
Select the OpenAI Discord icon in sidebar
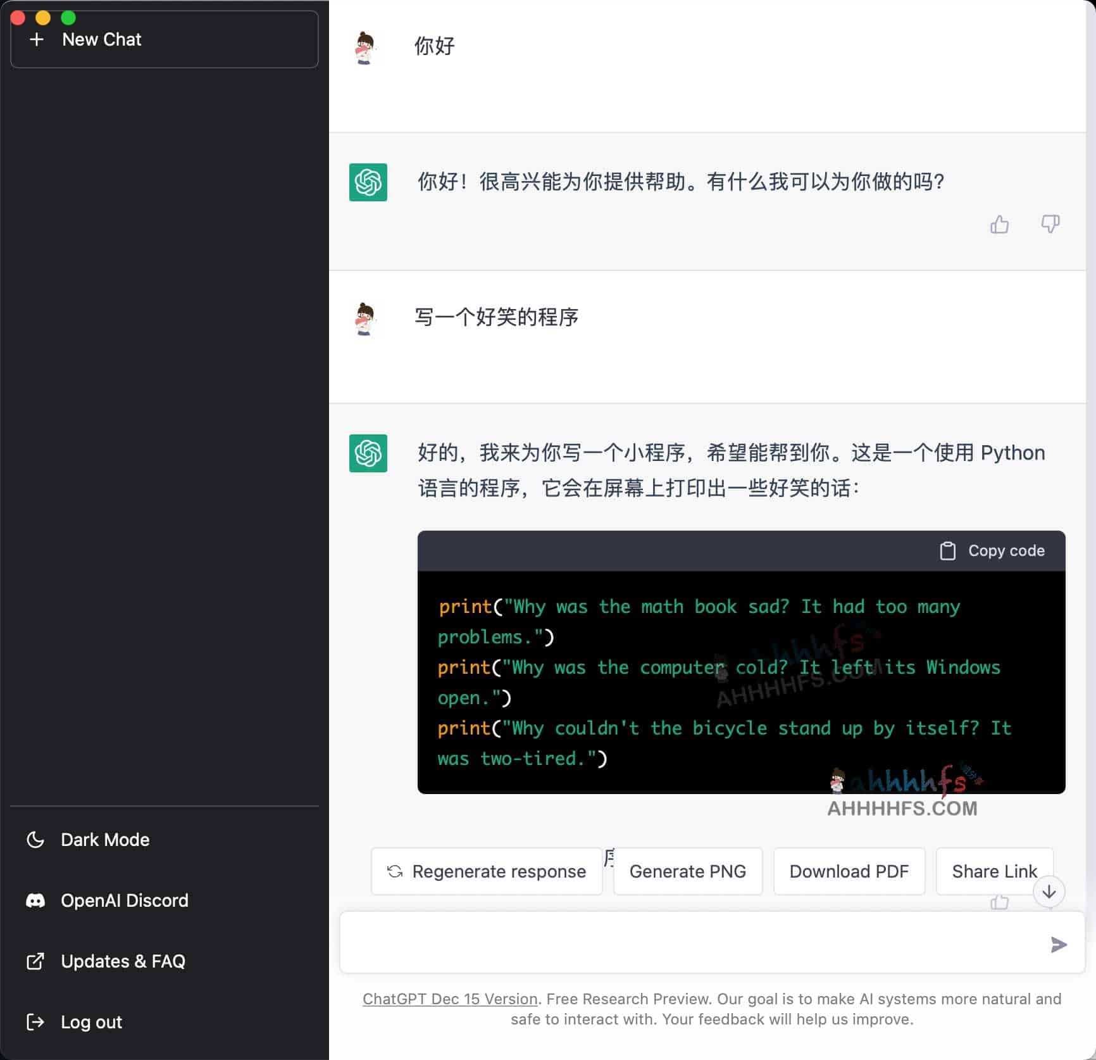tap(36, 900)
